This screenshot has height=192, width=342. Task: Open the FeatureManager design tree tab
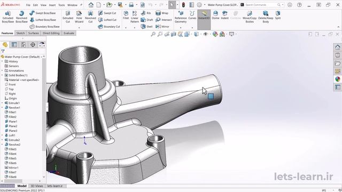[x=5, y=45]
